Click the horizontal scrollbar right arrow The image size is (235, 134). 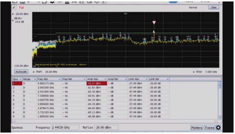click(216, 121)
